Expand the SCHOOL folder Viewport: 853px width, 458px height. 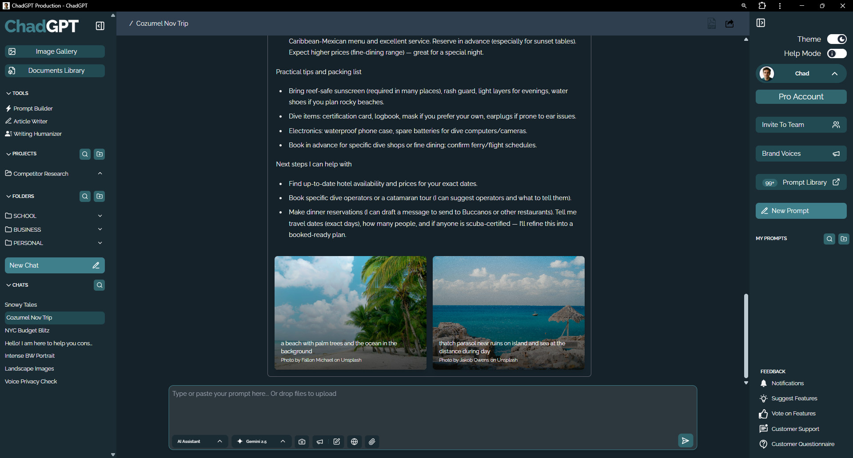pyautogui.click(x=100, y=216)
